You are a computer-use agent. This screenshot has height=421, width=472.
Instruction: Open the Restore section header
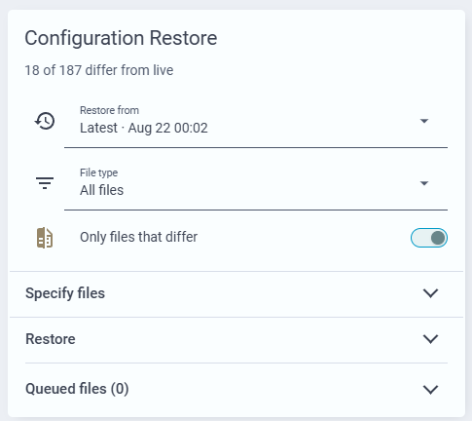(x=236, y=340)
